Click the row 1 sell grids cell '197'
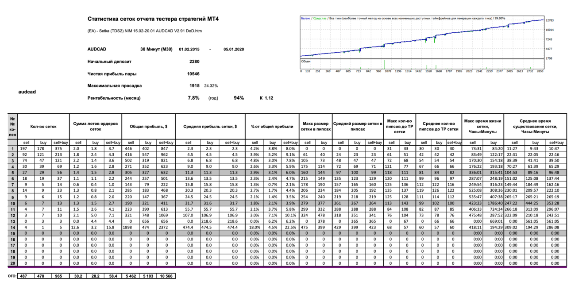Screen dimensions: 571x282 tap(26, 149)
